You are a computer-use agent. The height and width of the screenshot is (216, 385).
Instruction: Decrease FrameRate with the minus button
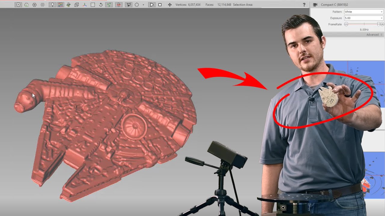[x=346, y=24]
